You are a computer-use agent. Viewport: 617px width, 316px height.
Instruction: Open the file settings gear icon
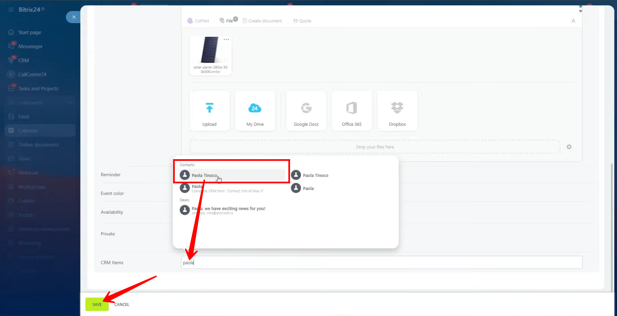click(569, 147)
